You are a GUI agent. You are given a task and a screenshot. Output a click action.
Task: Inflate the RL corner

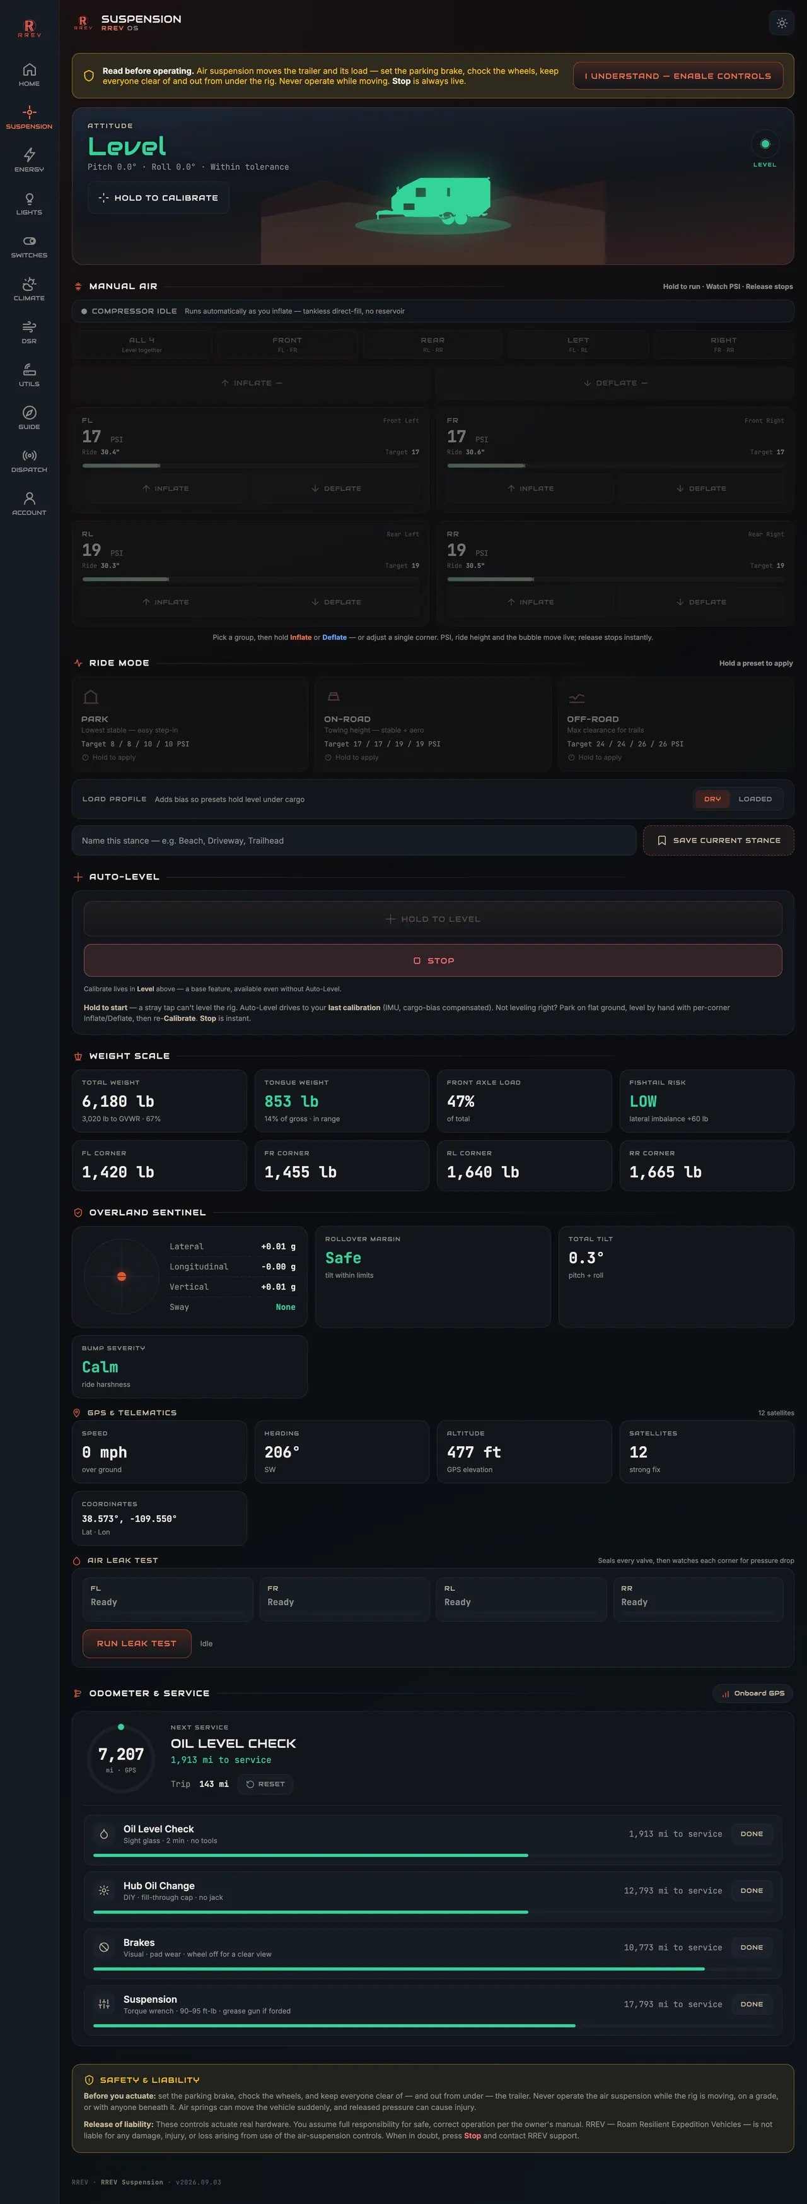point(166,603)
